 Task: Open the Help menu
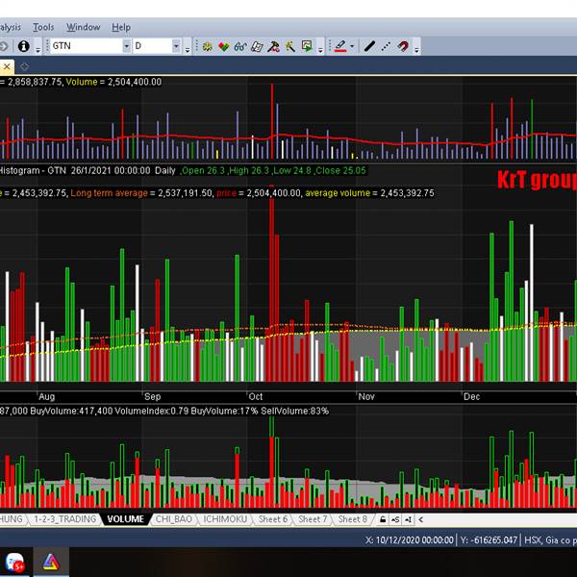pyautogui.click(x=120, y=27)
